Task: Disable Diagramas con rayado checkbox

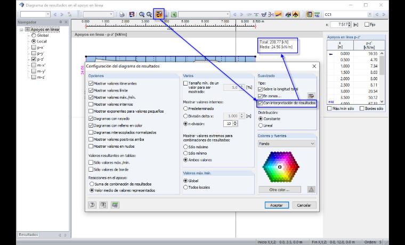Action: (91, 119)
